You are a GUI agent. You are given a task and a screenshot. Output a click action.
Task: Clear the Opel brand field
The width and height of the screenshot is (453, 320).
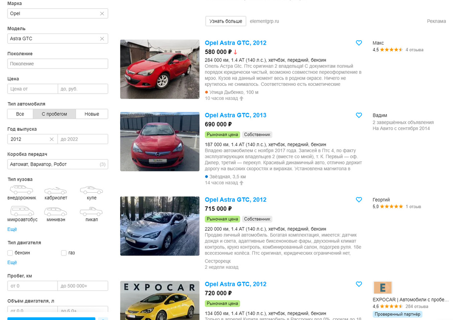[x=102, y=14]
